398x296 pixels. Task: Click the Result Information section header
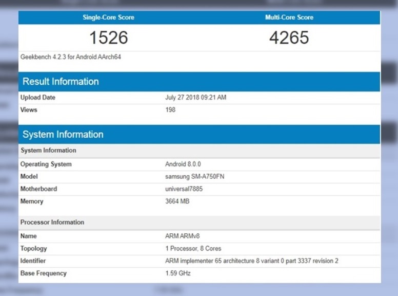(x=199, y=82)
